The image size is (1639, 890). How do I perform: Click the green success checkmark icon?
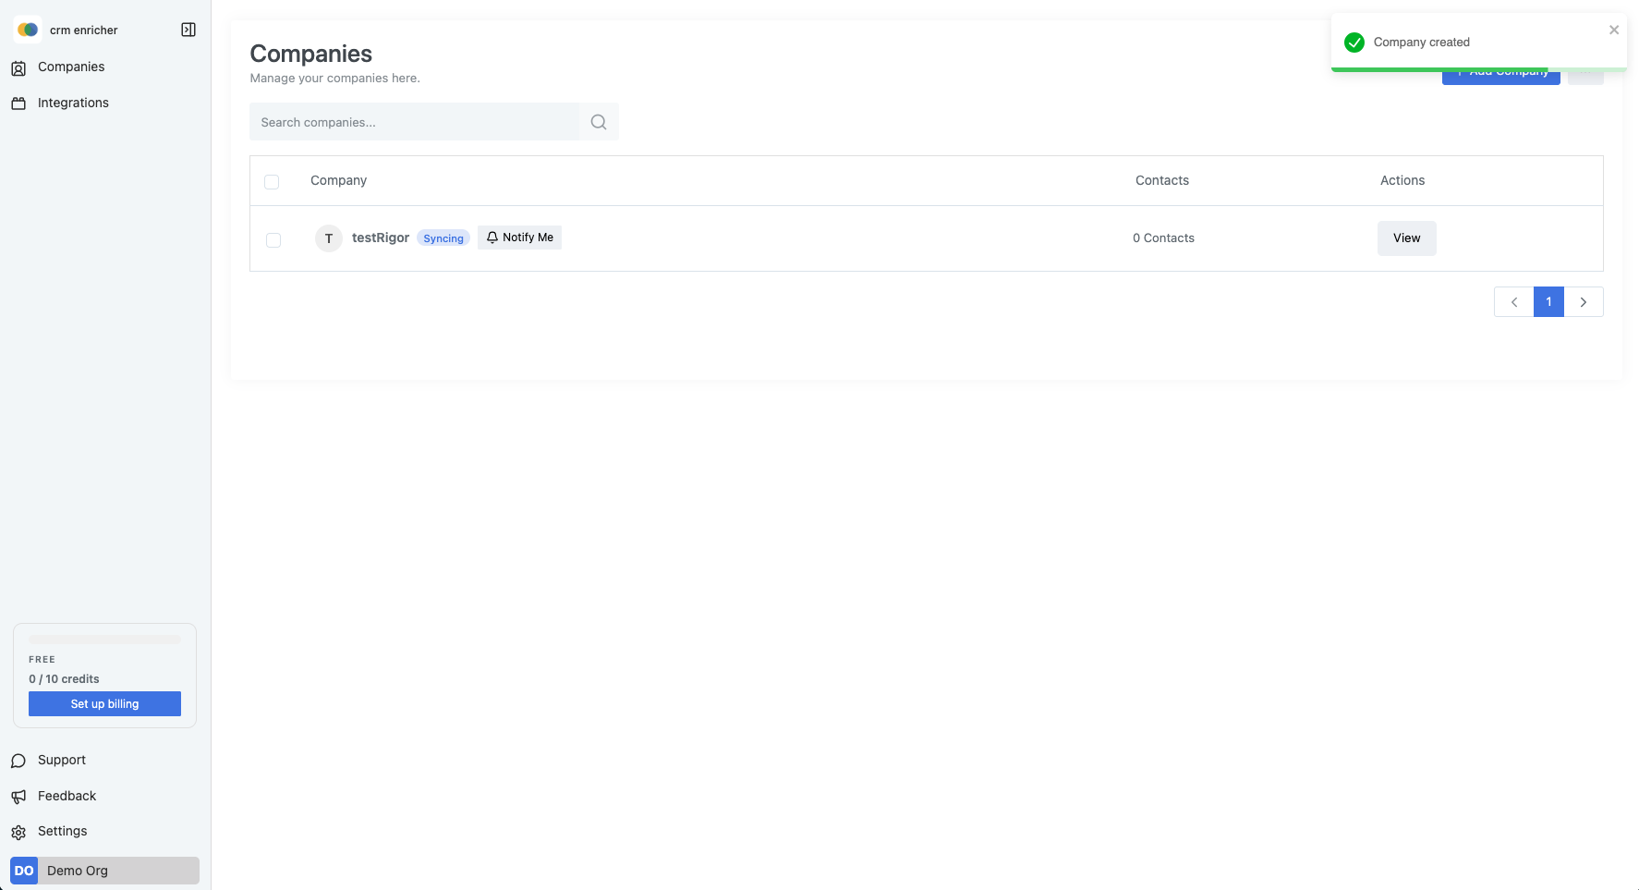tap(1354, 43)
